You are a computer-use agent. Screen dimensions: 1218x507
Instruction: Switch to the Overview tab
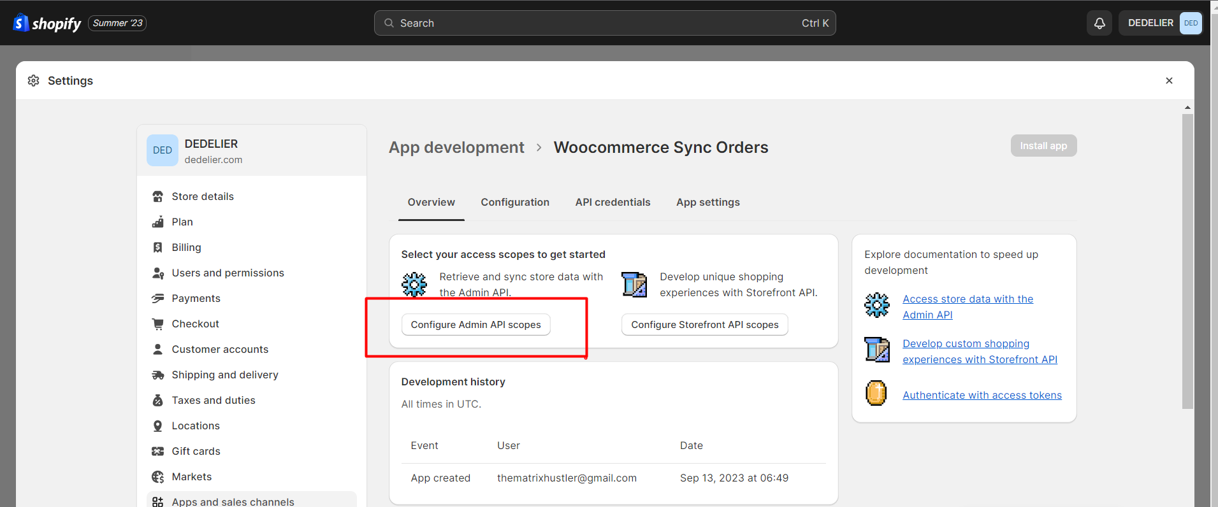pyautogui.click(x=431, y=202)
